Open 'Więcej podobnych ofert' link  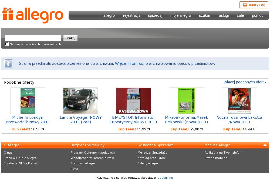pos(245,82)
